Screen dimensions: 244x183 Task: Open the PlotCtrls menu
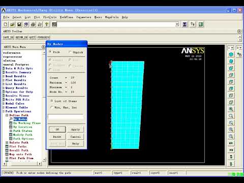50,17
